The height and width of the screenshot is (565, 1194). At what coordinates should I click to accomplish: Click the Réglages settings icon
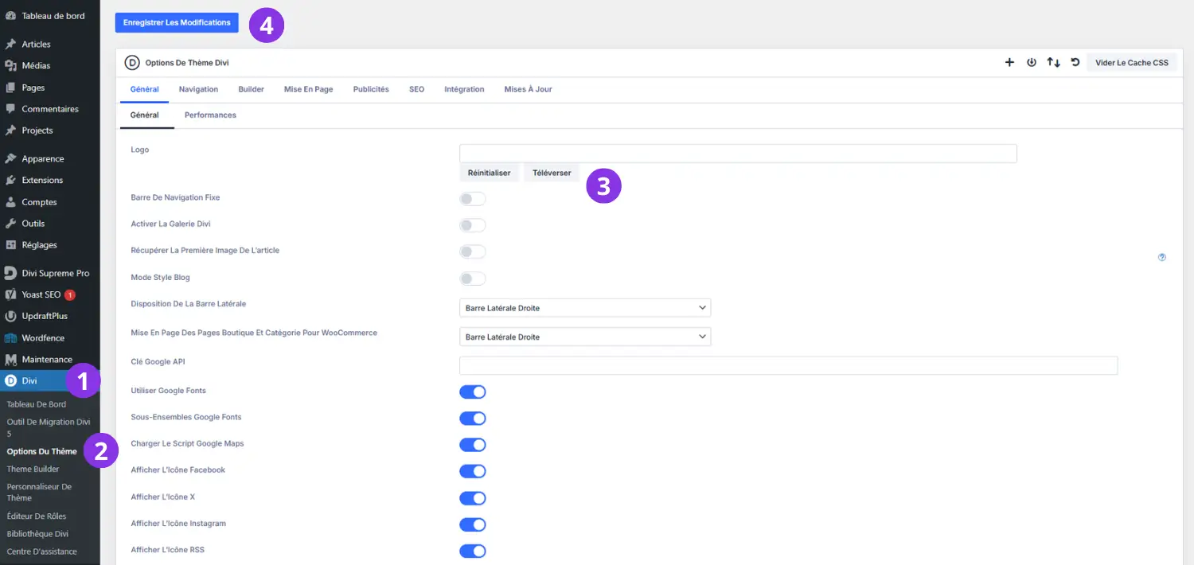10,245
